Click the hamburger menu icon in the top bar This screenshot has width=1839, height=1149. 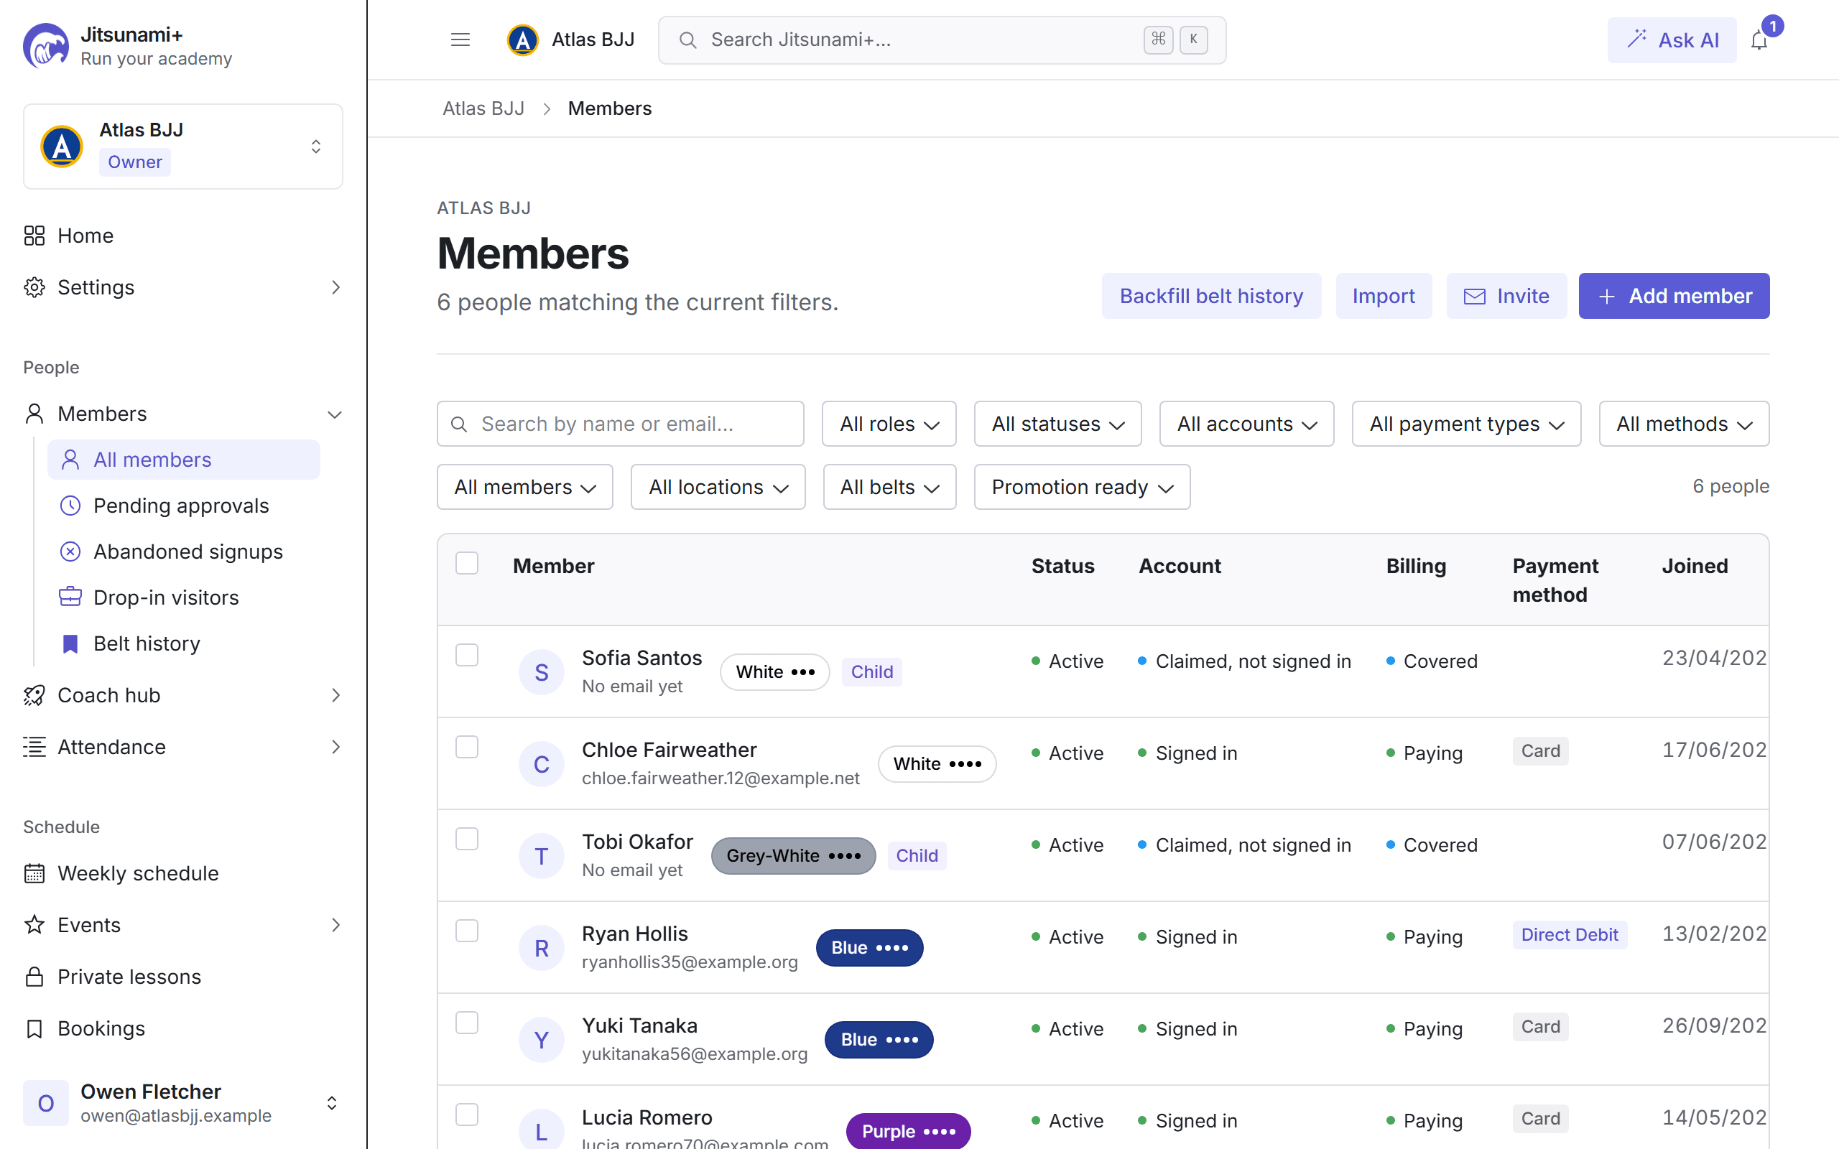click(x=460, y=39)
